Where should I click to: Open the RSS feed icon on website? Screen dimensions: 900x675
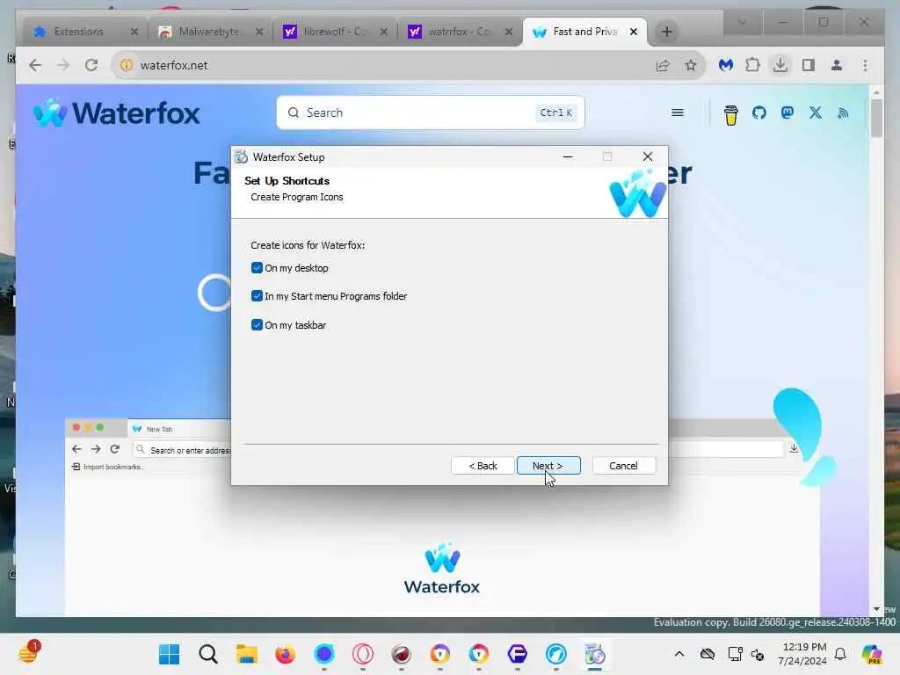pyautogui.click(x=843, y=113)
